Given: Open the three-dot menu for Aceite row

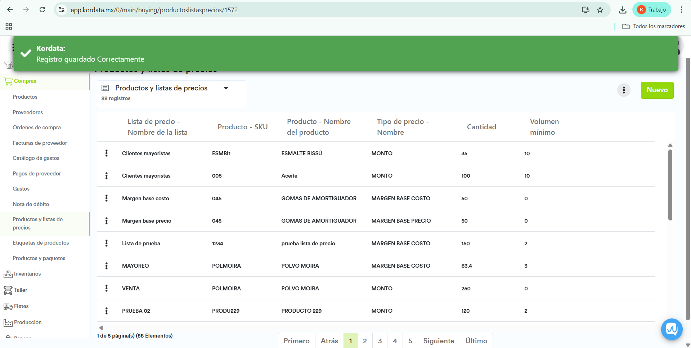Looking at the screenshot, I should pos(106,176).
